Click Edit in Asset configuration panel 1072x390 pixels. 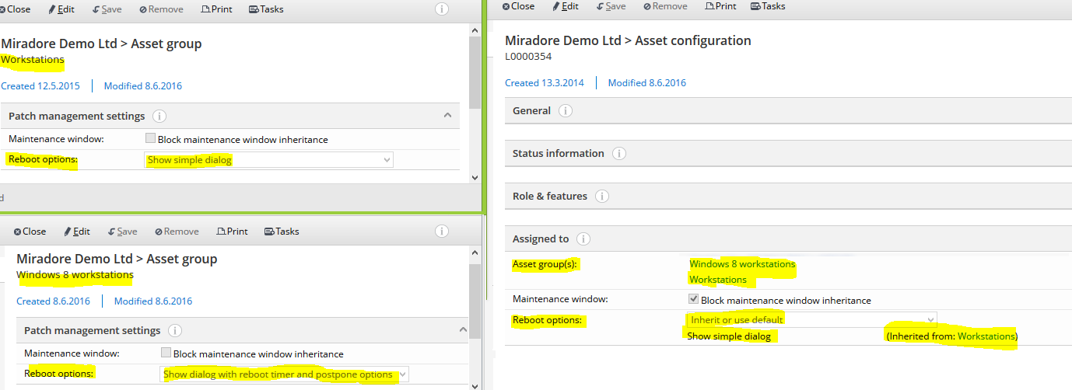566,6
